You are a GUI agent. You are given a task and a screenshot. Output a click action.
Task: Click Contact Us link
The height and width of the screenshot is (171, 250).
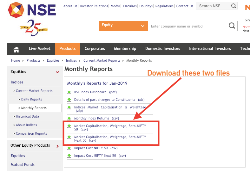[x=185, y=6]
